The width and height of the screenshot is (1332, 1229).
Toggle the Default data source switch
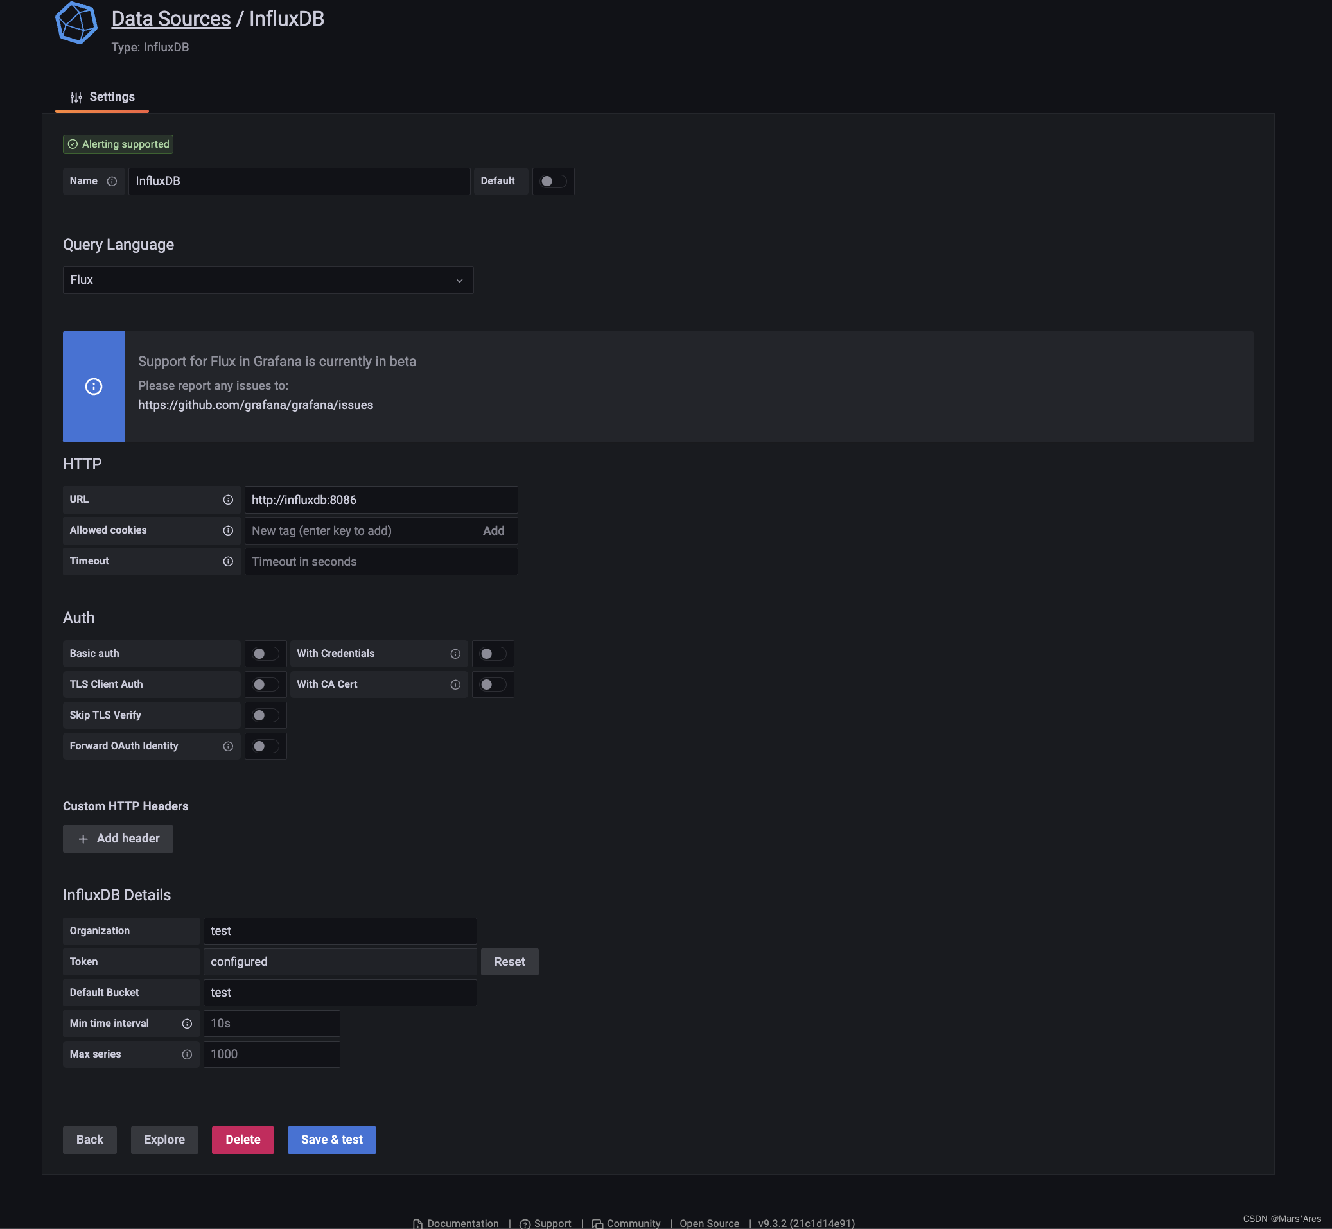552,181
